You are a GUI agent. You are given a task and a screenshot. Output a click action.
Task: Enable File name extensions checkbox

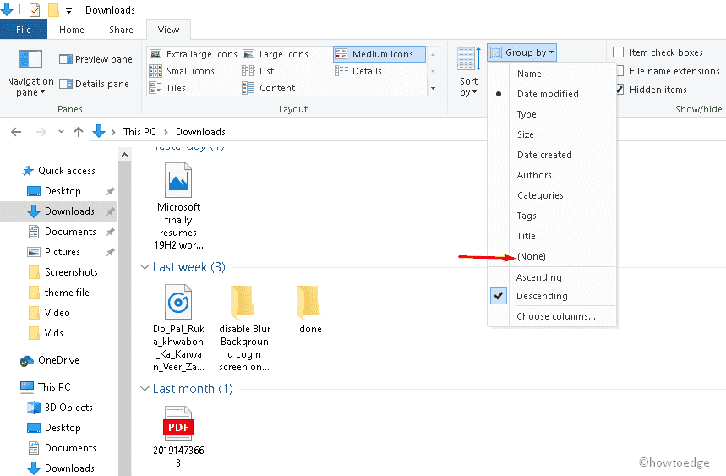coord(620,71)
